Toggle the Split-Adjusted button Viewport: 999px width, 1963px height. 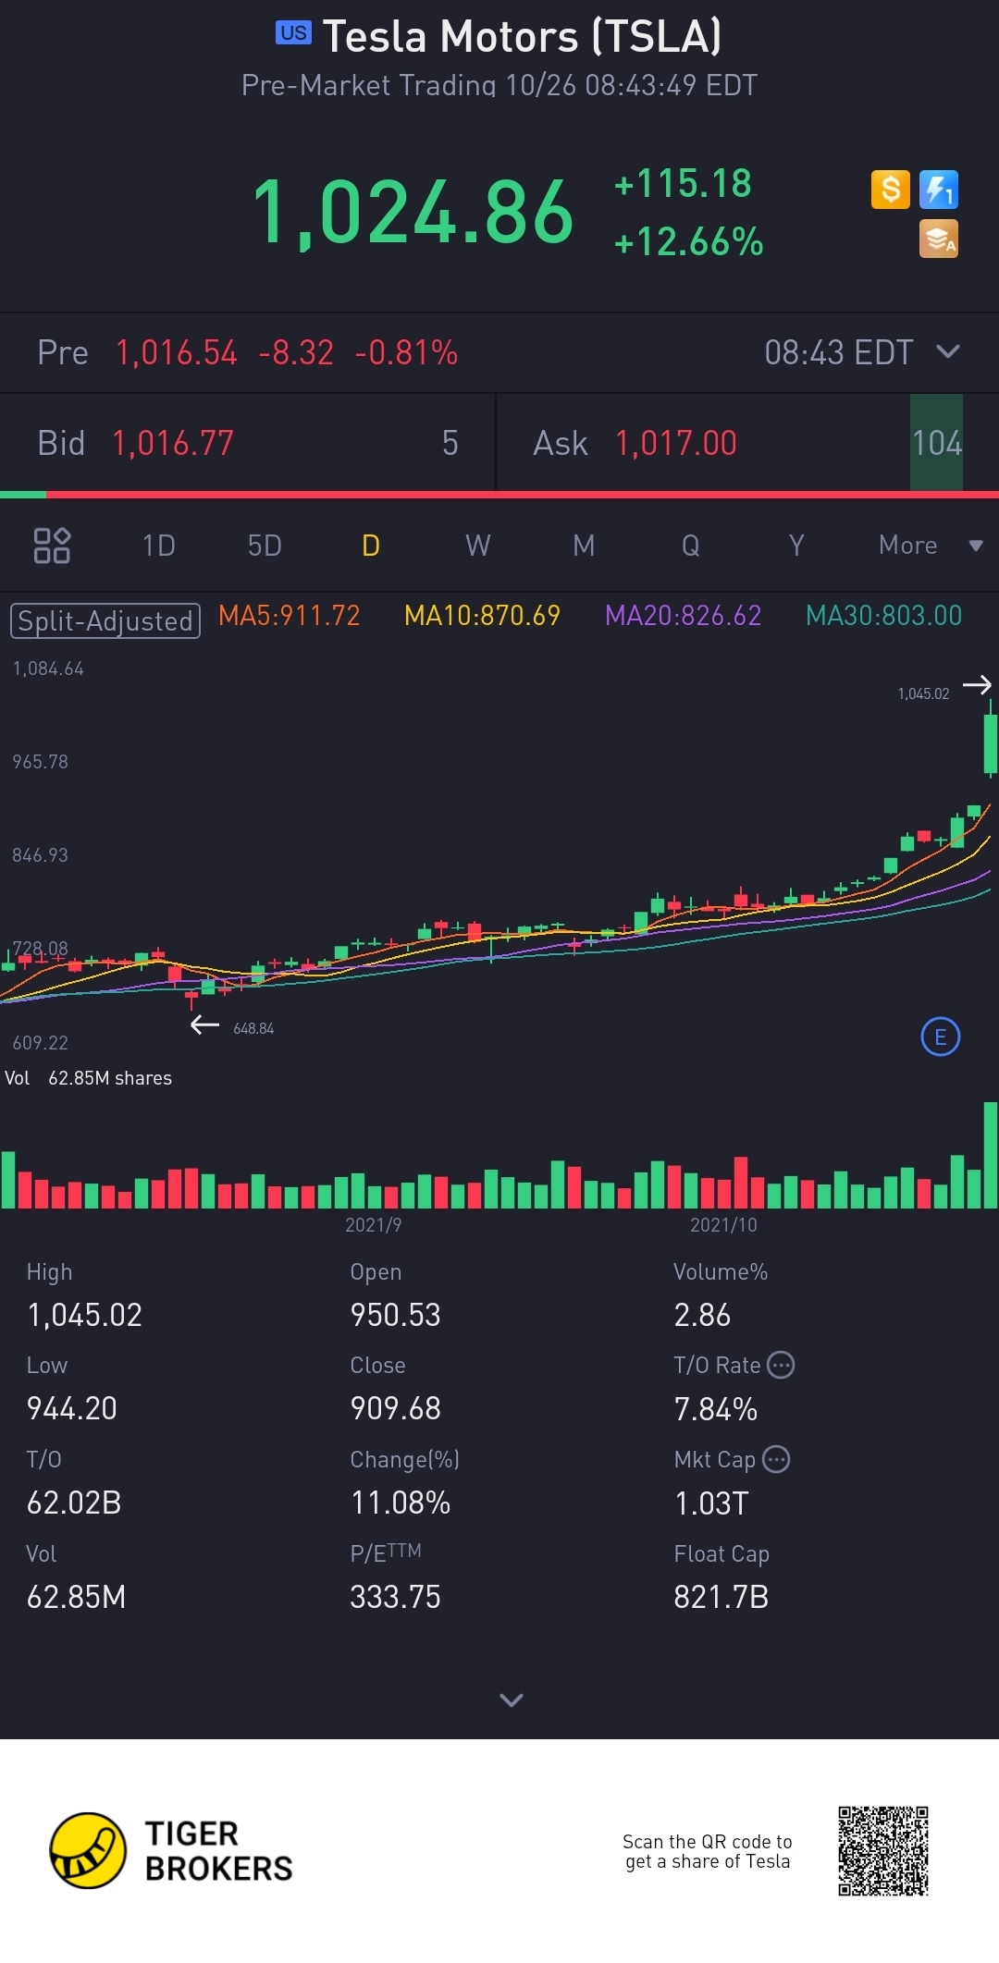coord(105,620)
